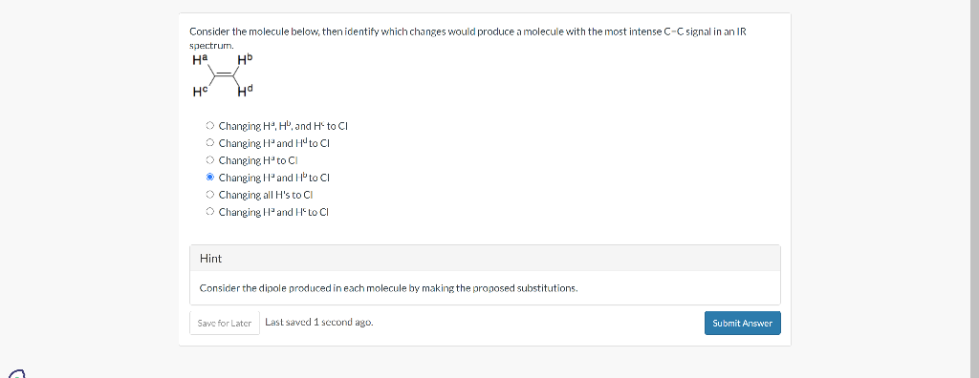The width and height of the screenshot is (979, 378).
Task: Click the Hb label on the molecule
Action: pos(244,60)
